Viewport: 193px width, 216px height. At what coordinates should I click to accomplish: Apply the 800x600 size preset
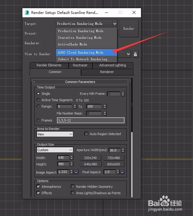tap(114, 164)
